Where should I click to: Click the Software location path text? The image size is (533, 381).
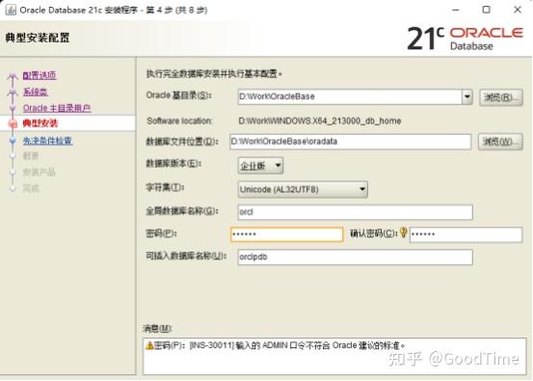point(320,121)
